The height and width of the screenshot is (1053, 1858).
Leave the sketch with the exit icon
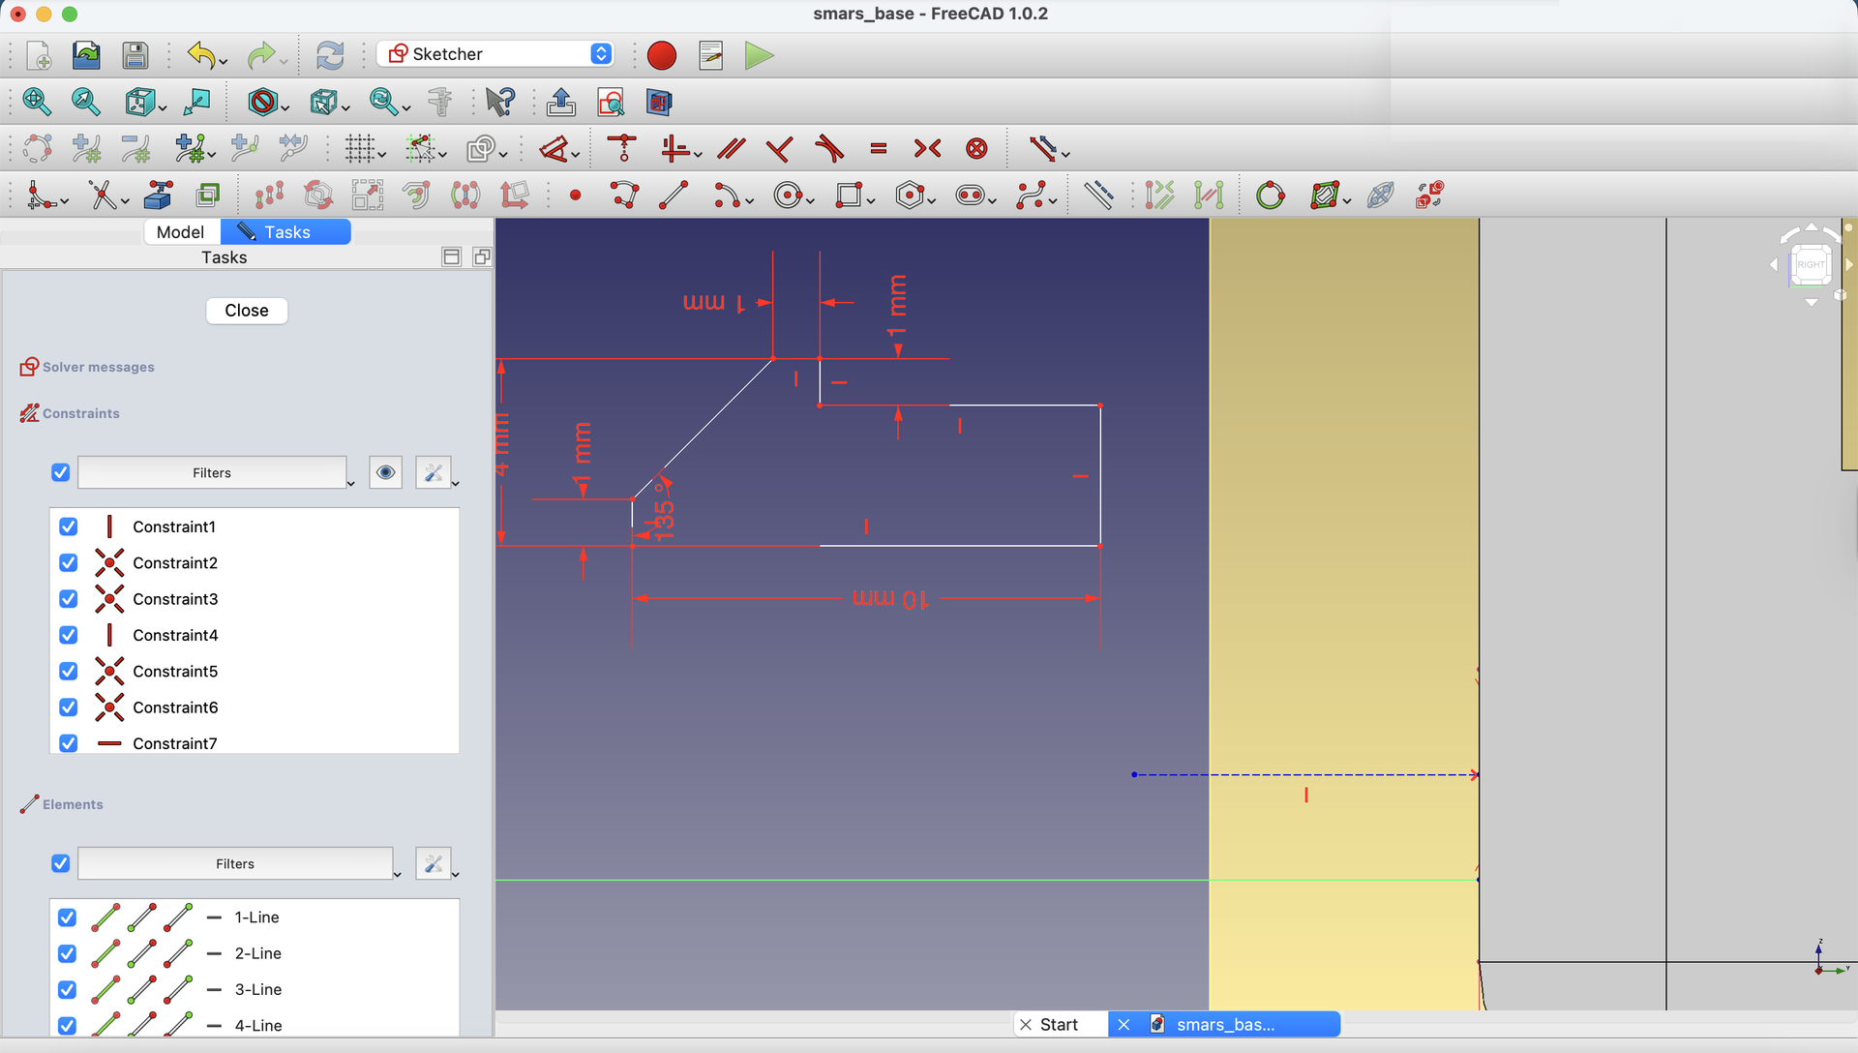click(561, 102)
